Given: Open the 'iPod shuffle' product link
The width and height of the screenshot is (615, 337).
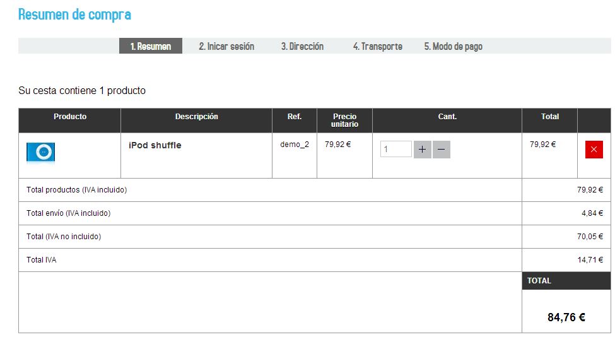Looking at the screenshot, I should click(x=155, y=145).
